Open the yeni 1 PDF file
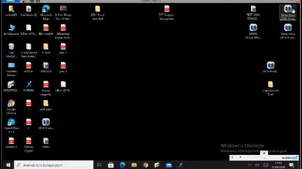 (63, 48)
